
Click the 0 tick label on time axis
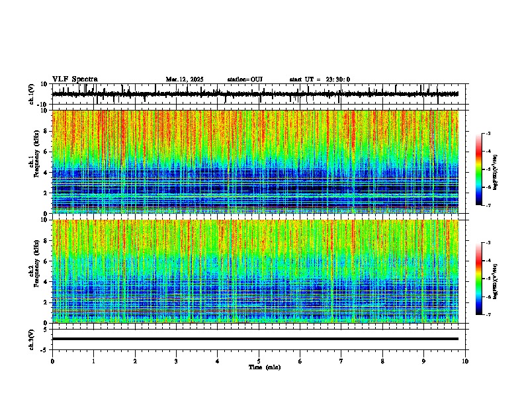coord(52,361)
